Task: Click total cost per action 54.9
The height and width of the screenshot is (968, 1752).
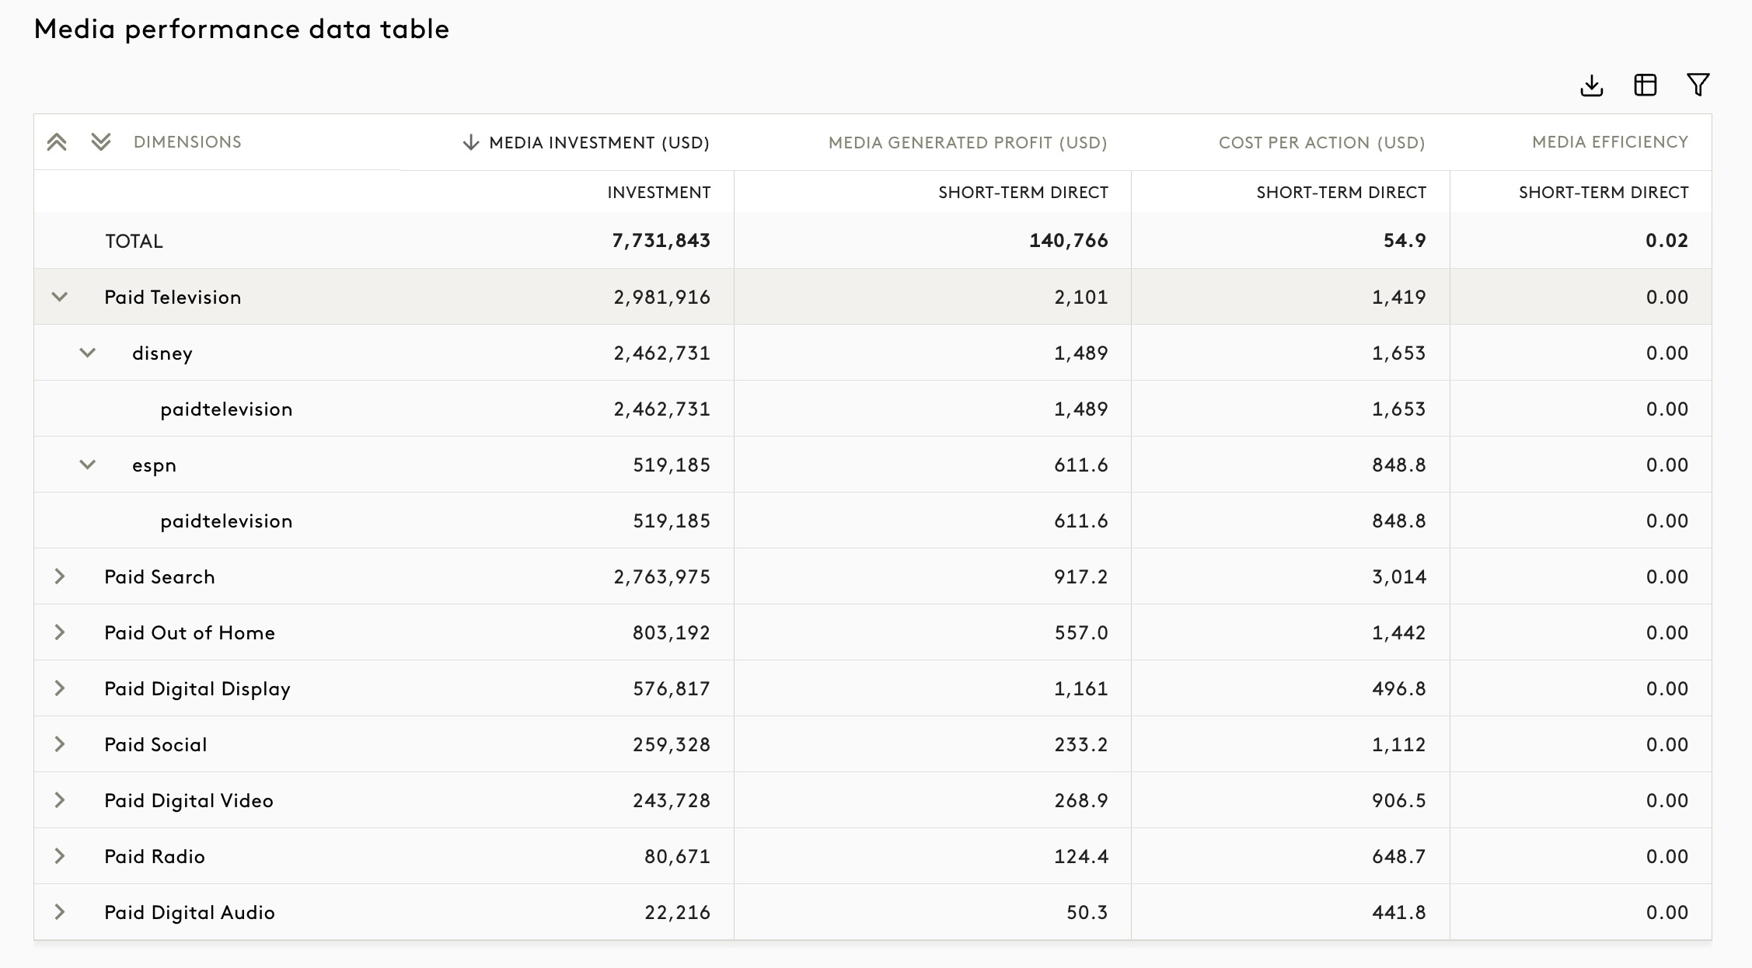Action: point(1405,241)
